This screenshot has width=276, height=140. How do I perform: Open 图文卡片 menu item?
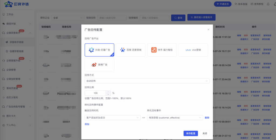[17, 116]
